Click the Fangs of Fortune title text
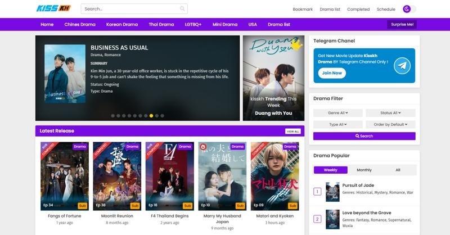Viewport: 450px width, 235px height. pos(65,216)
